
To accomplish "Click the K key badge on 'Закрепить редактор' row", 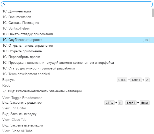I will (120, 103).
